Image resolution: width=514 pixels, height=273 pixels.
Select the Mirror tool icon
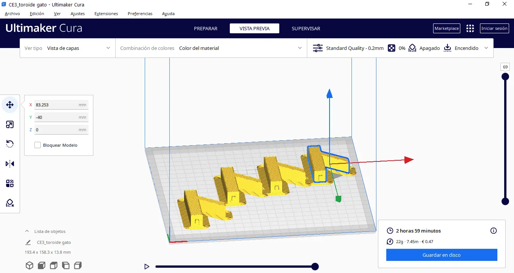(10, 164)
